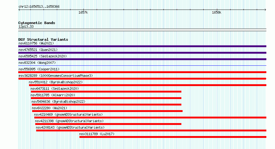Viewport: 275px width, 149px height.
Task: Click red bar beneath nsv6473111
Action: point(106,92)
